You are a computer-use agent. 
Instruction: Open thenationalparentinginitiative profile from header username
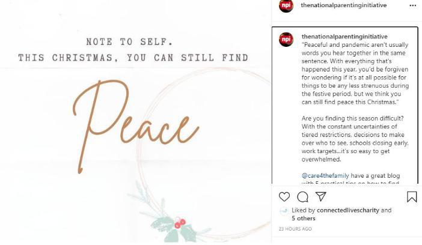[343, 5]
